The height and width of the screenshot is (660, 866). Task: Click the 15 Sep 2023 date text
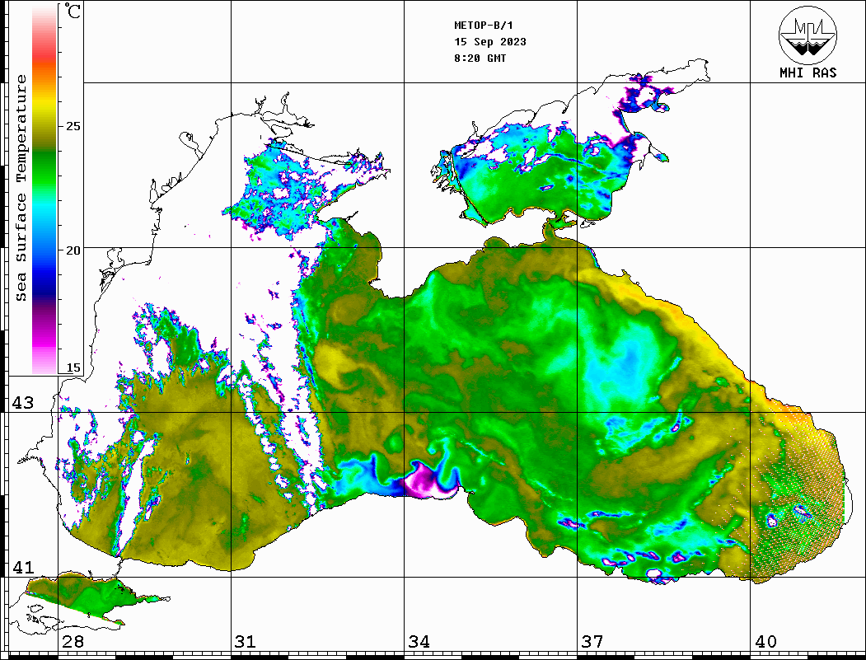(490, 42)
